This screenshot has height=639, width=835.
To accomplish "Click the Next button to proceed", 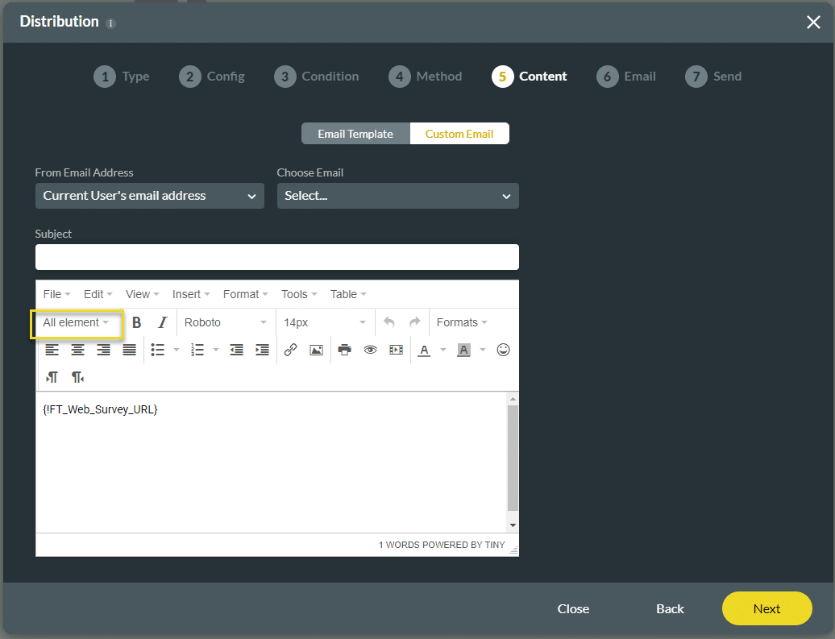I will pos(766,608).
